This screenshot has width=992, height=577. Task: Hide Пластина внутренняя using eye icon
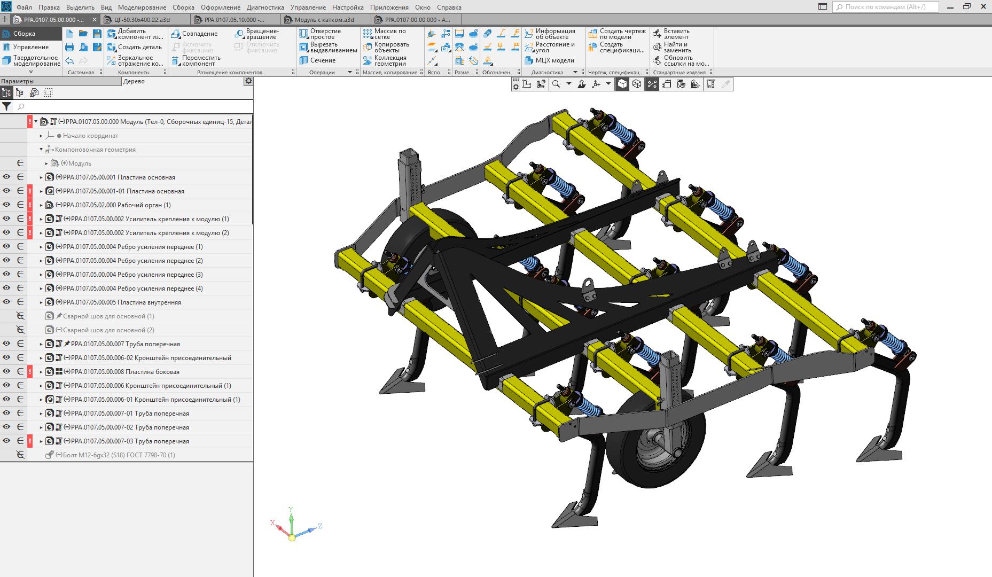6,302
